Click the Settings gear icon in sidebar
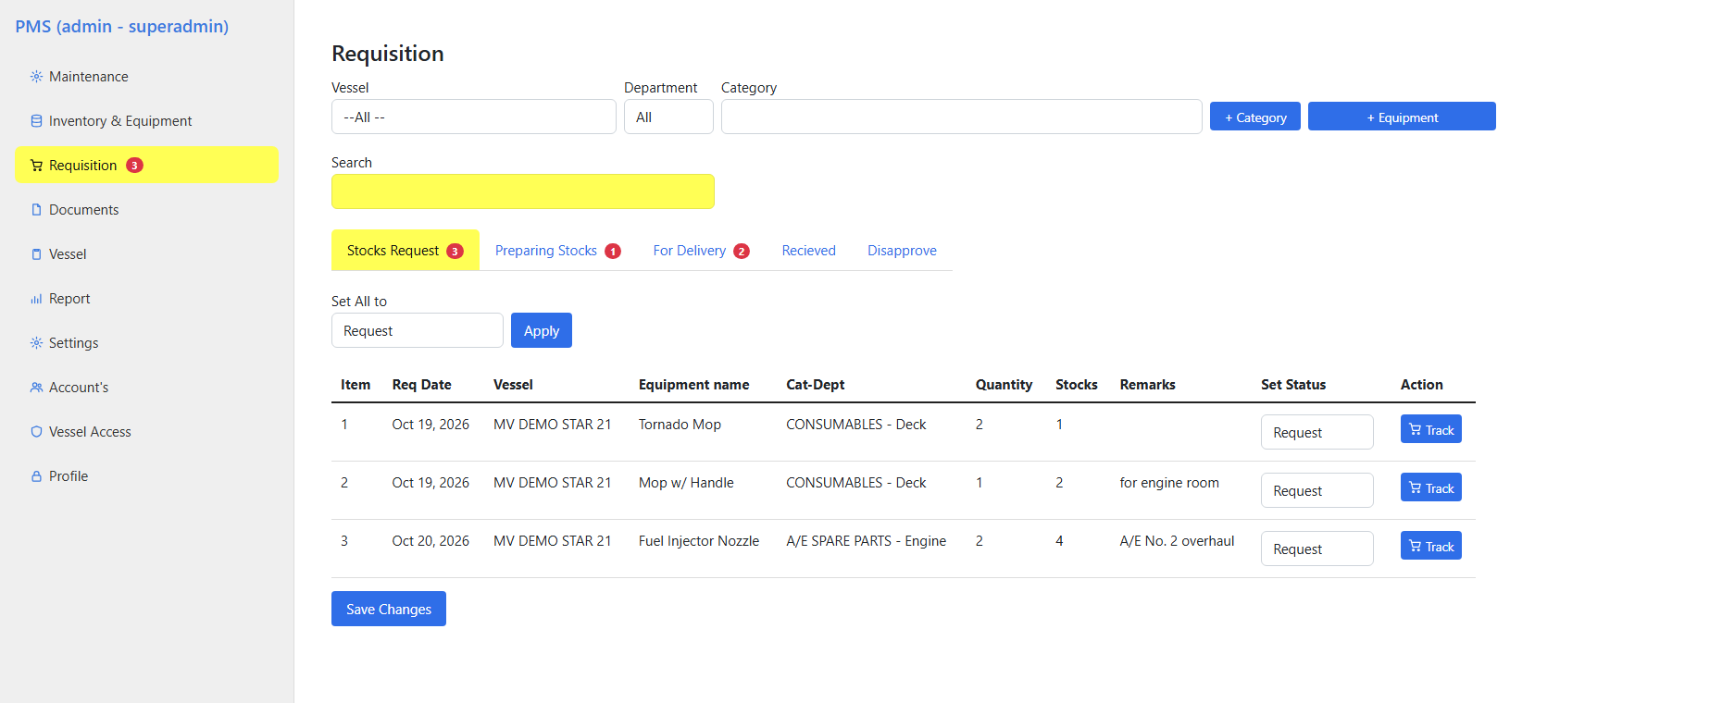1722x703 pixels. tap(36, 343)
